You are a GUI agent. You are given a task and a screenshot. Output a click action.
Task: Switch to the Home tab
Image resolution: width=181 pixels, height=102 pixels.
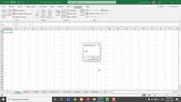11,7
